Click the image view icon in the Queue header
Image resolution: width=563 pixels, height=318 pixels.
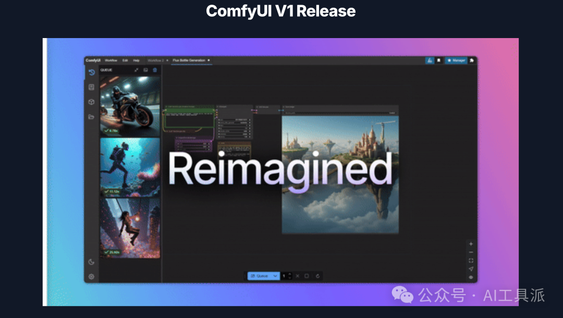[146, 70]
